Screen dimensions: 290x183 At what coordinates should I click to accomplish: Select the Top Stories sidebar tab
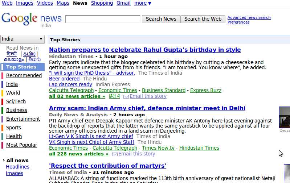point(21,67)
